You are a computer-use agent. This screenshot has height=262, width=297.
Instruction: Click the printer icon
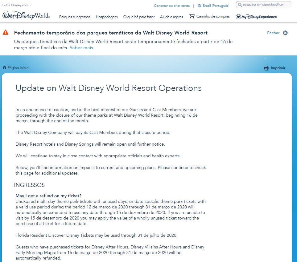point(266,68)
